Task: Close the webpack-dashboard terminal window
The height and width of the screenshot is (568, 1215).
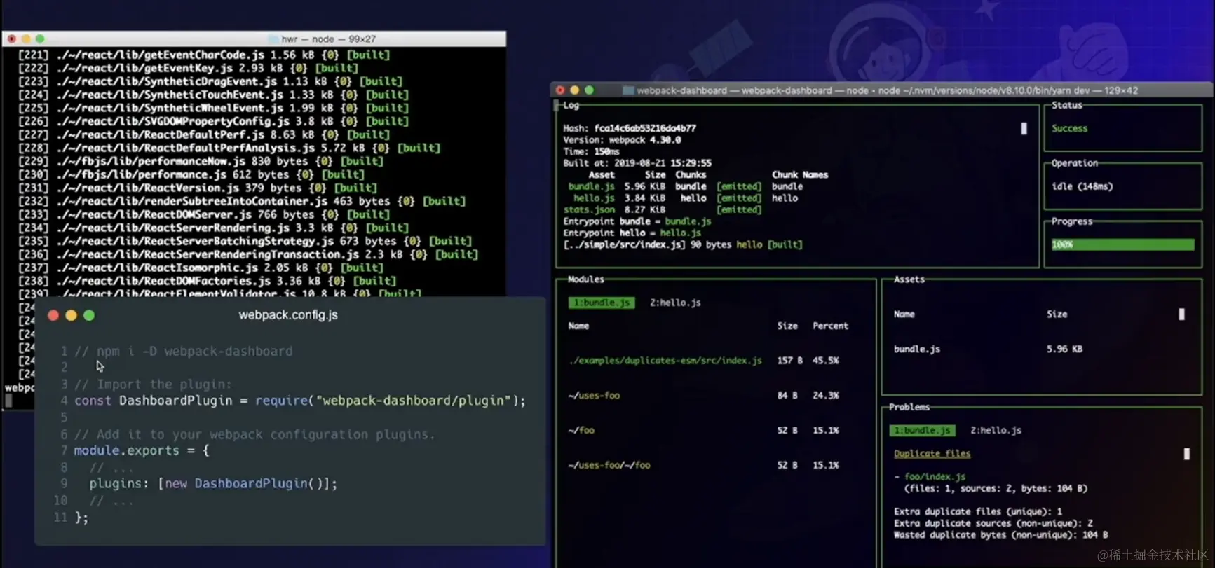Action: pos(560,90)
